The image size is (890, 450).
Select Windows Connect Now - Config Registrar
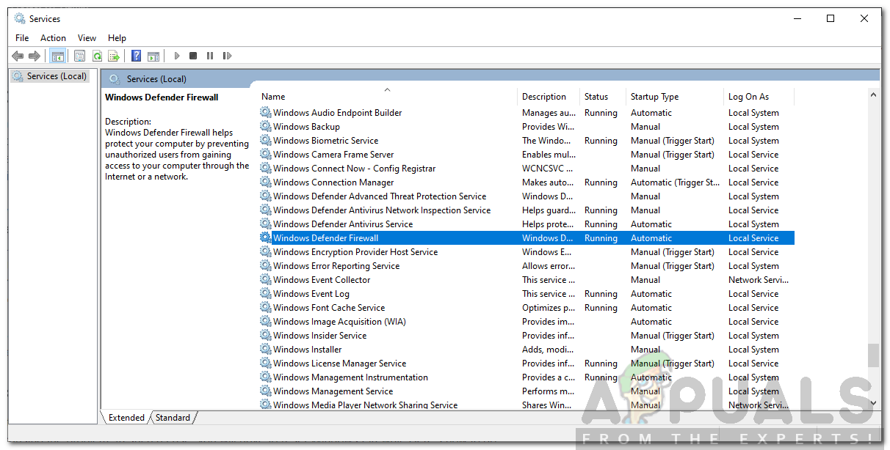pyautogui.click(x=354, y=169)
